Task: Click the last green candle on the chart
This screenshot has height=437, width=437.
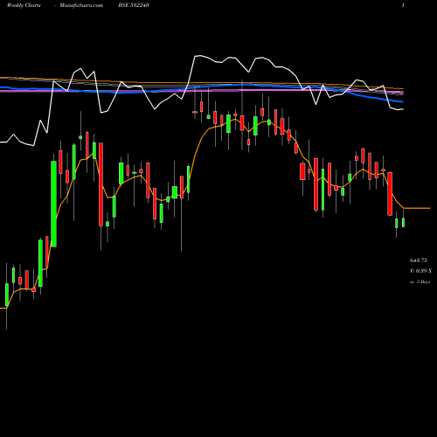Action: point(403,222)
